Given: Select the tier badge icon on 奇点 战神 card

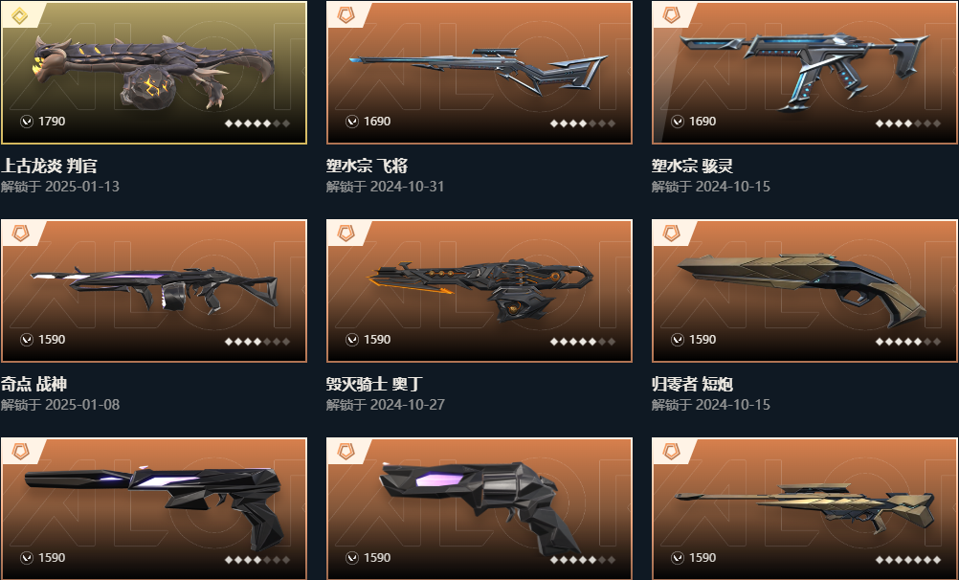Looking at the screenshot, I should click(x=20, y=234).
